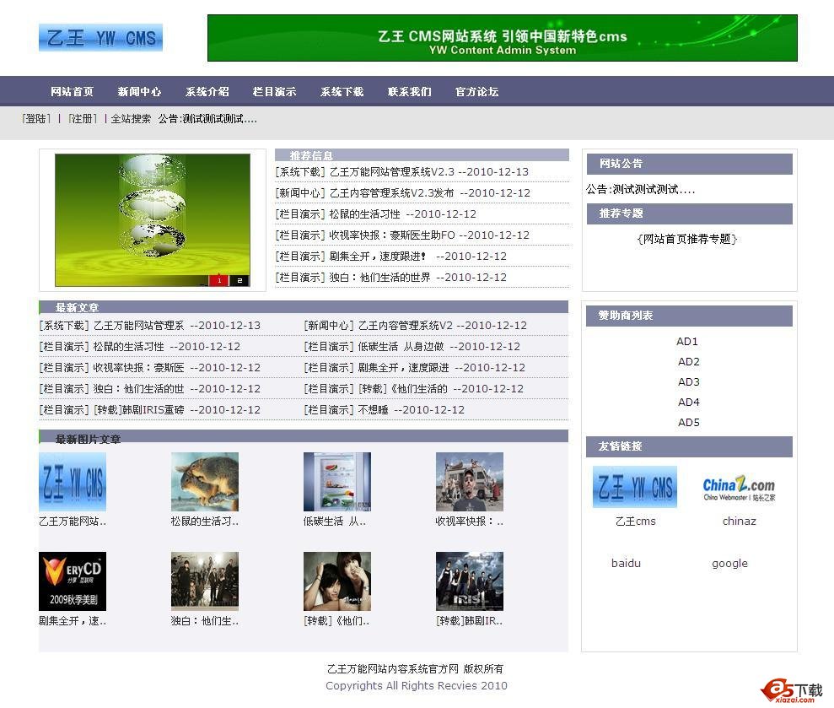Screen dimensions: 834x708
Task: Click the 收视率快报 thumbnail image
Action: point(470,482)
